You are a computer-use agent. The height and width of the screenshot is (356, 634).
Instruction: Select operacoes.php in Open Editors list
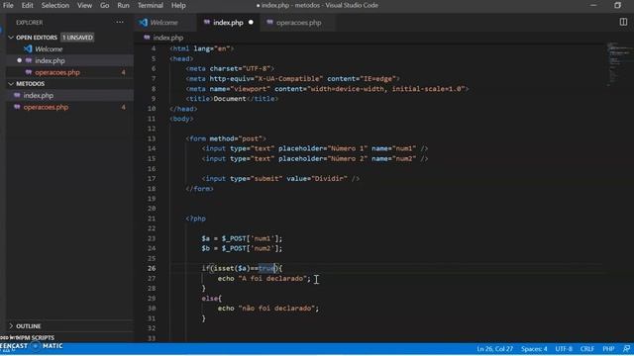[x=57, y=72]
